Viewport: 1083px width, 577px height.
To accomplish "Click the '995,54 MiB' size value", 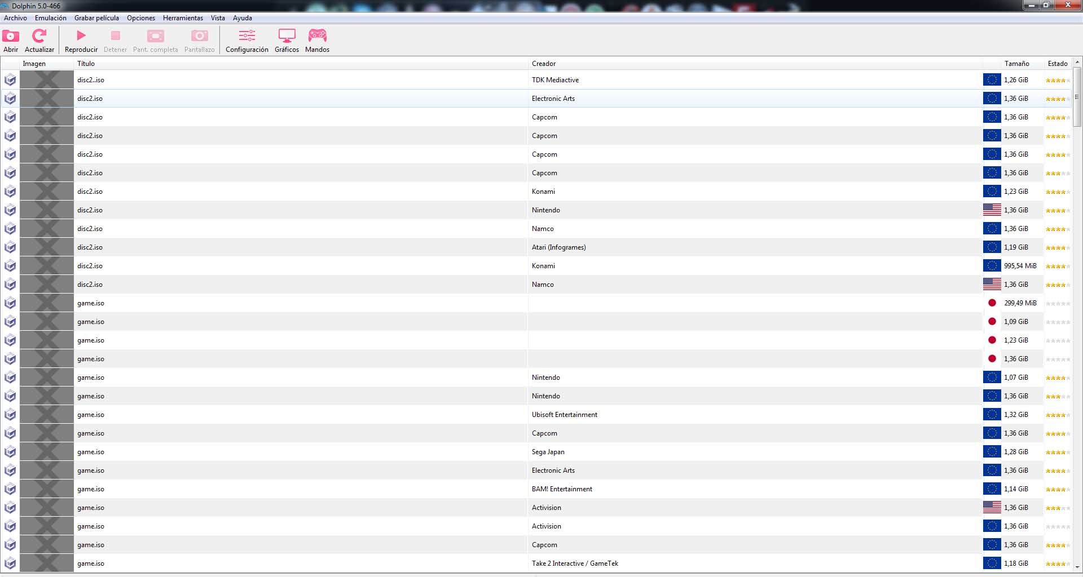I will point(1020,266).
